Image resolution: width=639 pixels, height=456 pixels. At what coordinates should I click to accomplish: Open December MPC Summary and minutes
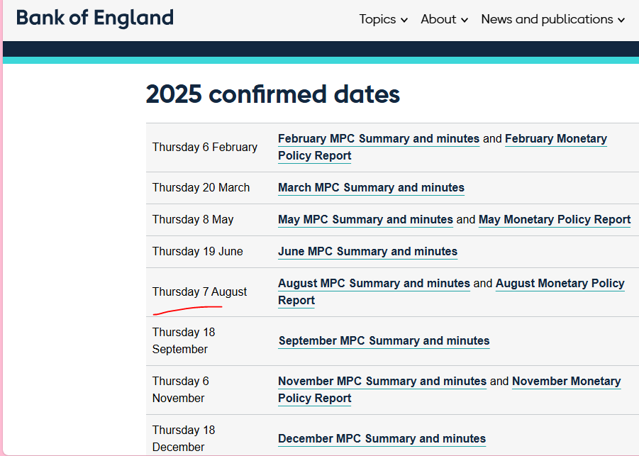[382, 439]
